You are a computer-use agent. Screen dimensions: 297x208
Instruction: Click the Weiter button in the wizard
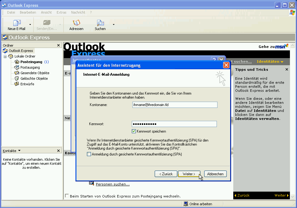click(x=189, y=174)
